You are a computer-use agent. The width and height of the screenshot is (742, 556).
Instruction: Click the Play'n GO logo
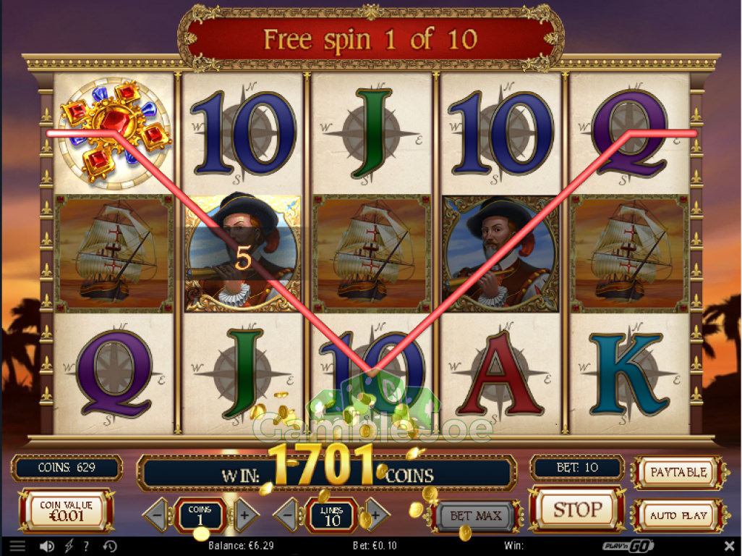[x=628, y=546]
